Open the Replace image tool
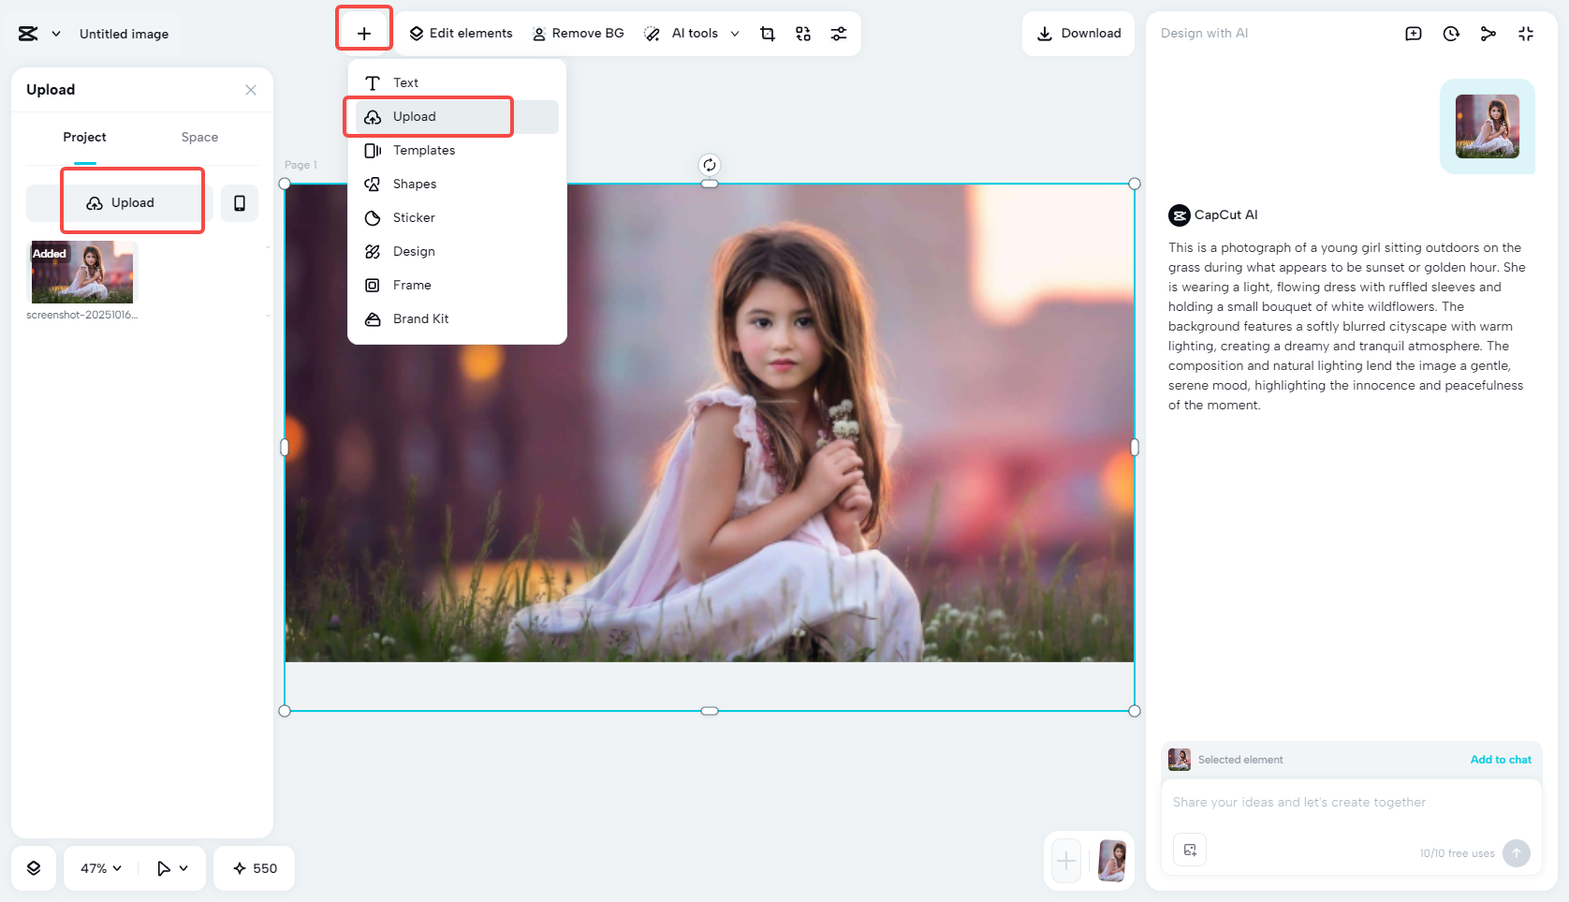This screenshot has height=902, width=1569. pos(802,33)
